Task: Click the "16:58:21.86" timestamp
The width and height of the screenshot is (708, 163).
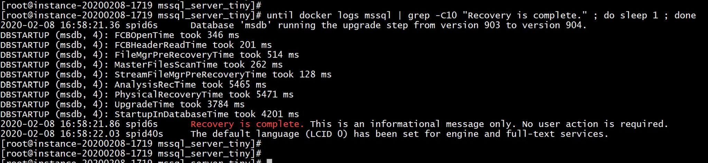Action: [90, 124]
